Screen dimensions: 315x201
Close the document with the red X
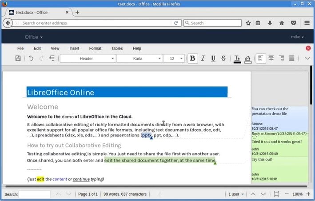pos(308,48)
